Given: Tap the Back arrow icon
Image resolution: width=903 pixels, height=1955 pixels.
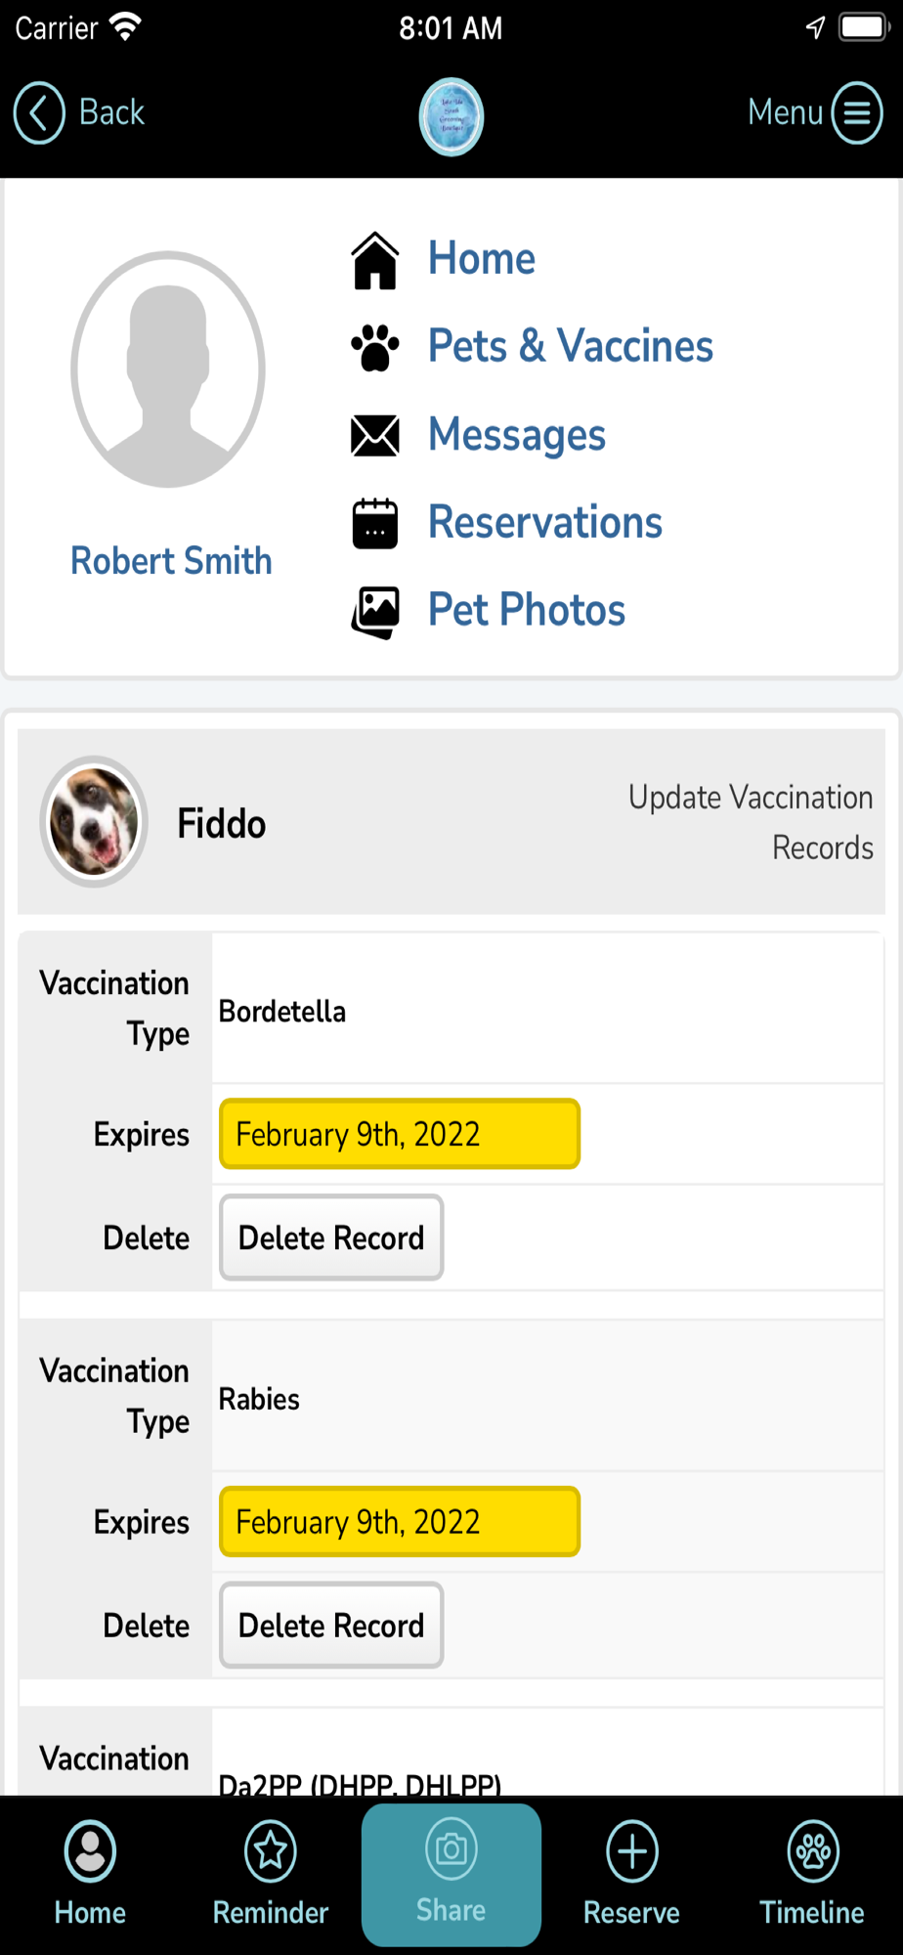Looking at the screenshot, I should (39, 113).
